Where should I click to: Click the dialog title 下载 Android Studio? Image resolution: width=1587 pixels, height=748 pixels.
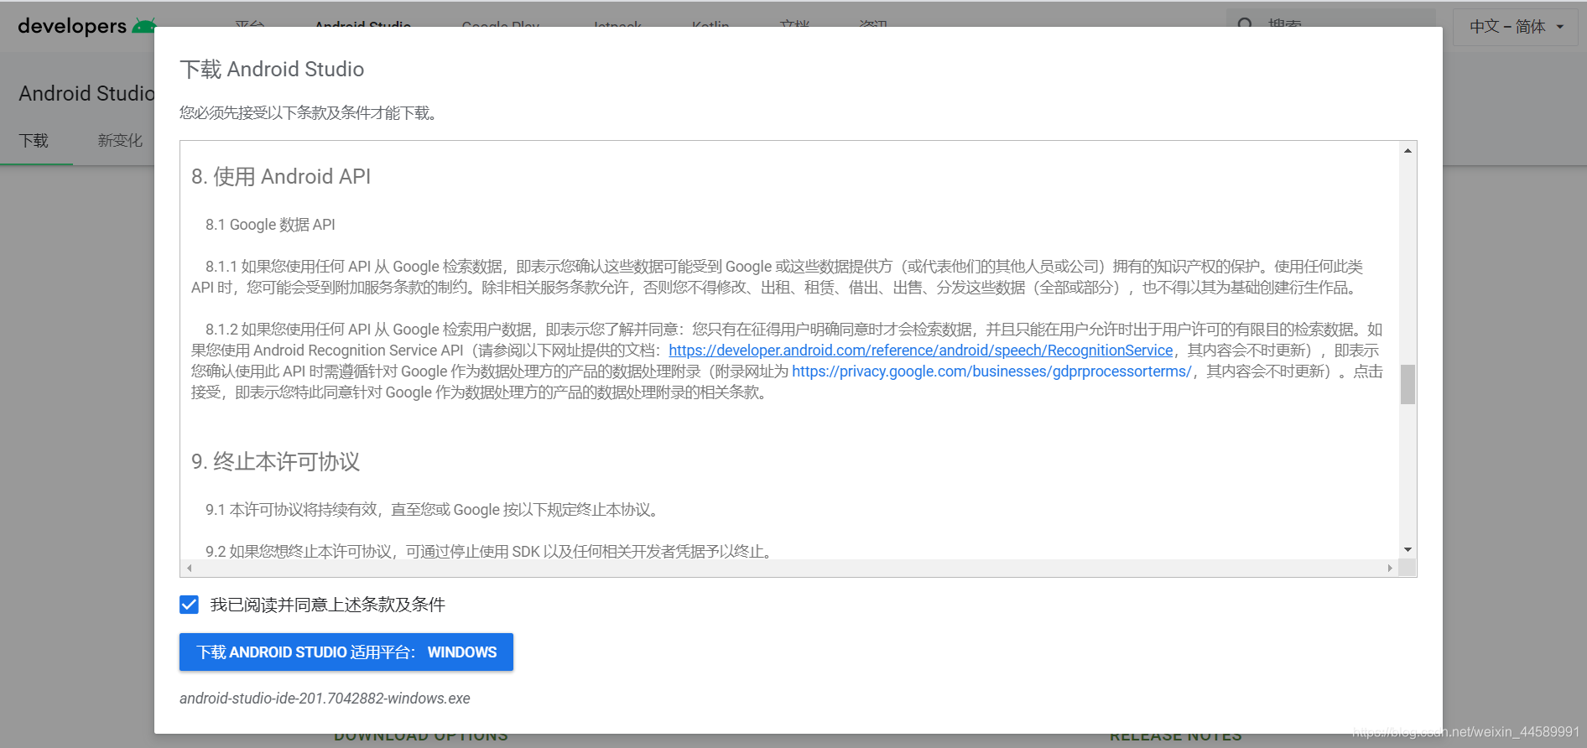[272, 70]
